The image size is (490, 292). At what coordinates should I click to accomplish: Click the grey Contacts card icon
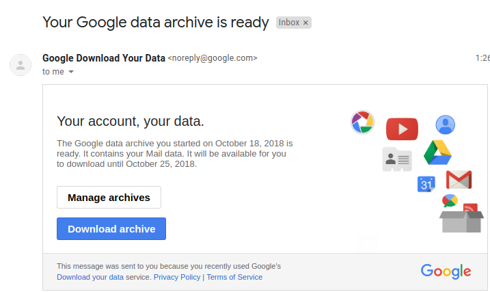(x=397, y=160)
